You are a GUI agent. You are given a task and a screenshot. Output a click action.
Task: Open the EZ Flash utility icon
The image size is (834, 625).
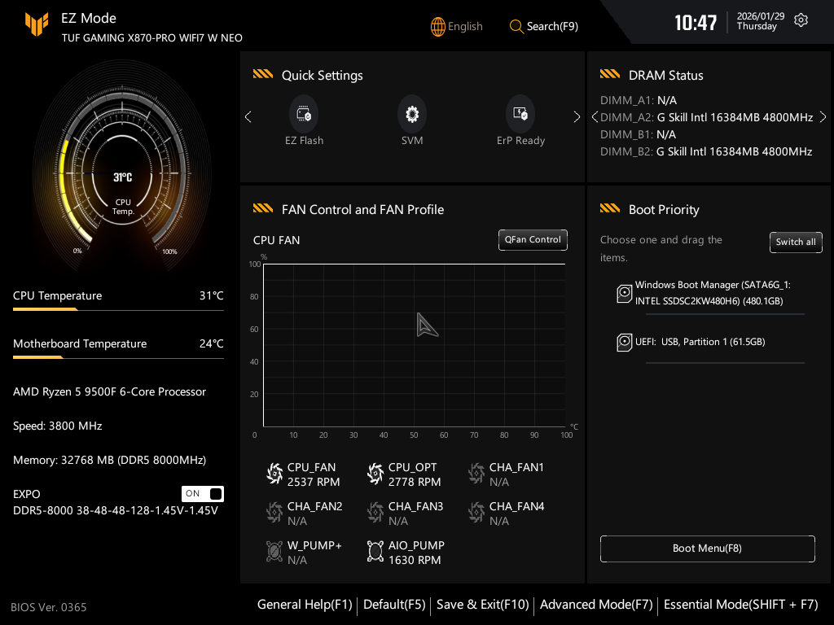(x=304, y=115)
